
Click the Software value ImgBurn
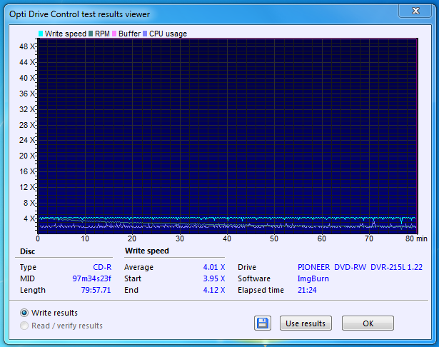[313, 278]
